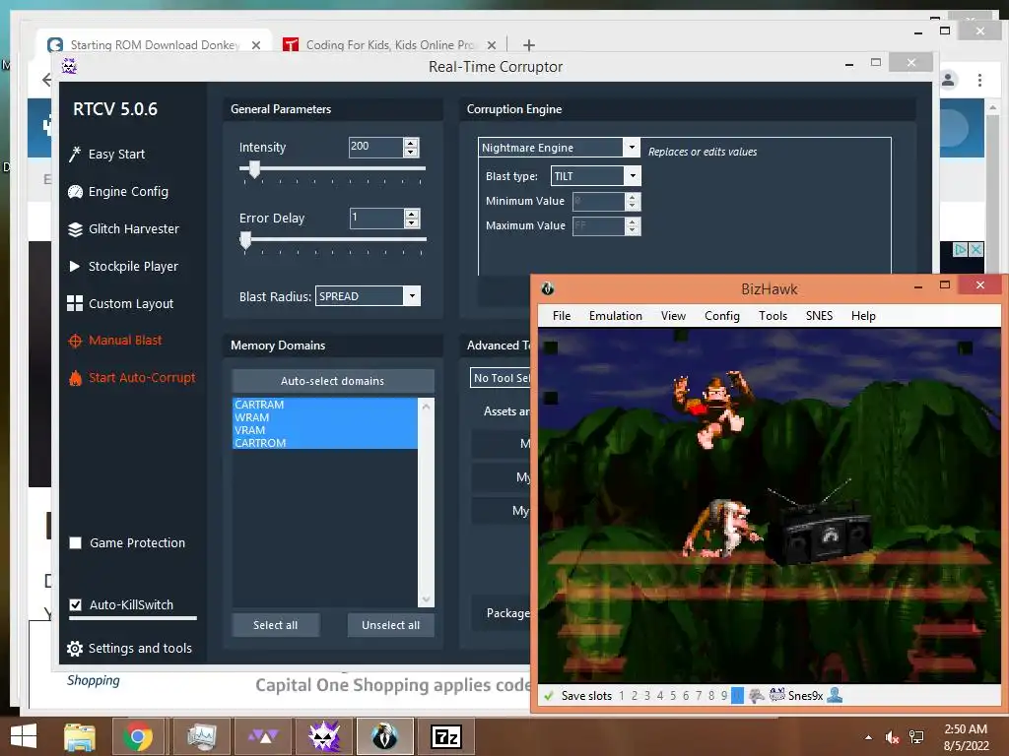Select save slot 3 in BizHawk
Viewport: 1009px width, 756px height.
click(x=647, y=696)
